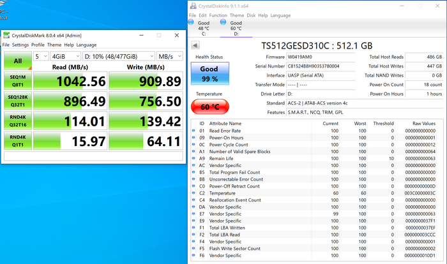447x264 pixels.
Task: Click the Raw Values column header
Action: [x=424, y=123]
